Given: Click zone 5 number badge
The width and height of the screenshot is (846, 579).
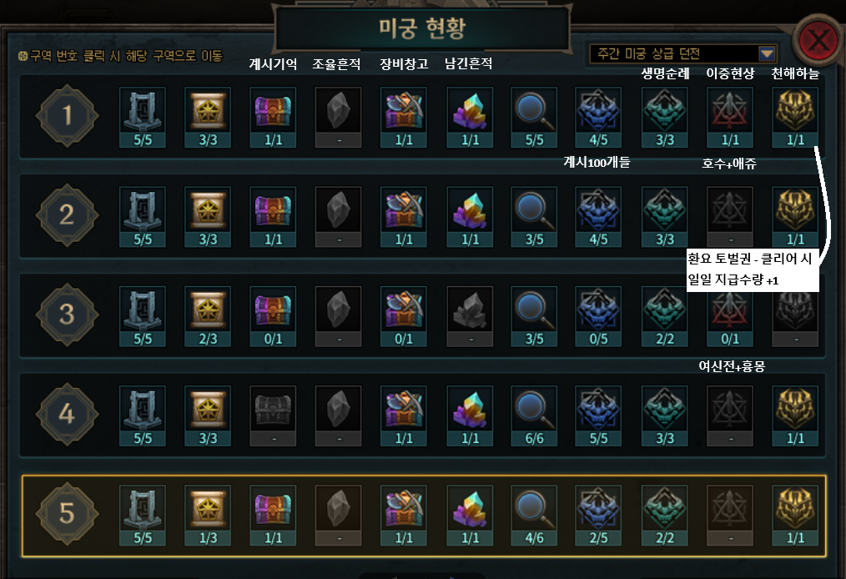Looking at the screenshot, I should point(67,513).
